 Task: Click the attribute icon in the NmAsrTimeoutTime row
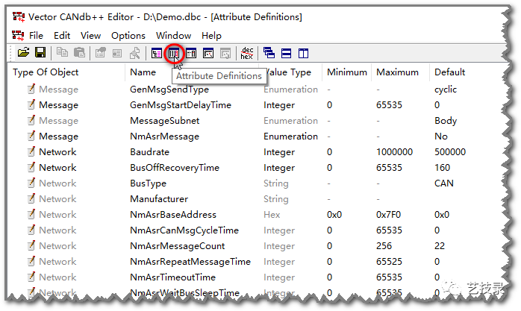pyautogui.click(x=31, y=277)
